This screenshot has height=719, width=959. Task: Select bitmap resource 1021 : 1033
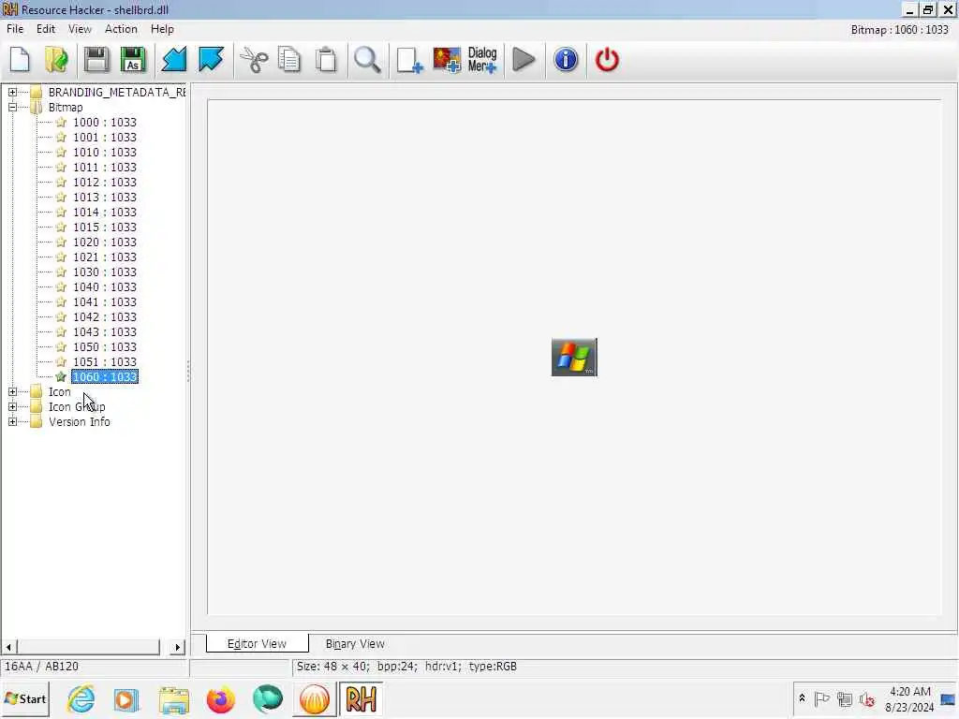(105, 257)
